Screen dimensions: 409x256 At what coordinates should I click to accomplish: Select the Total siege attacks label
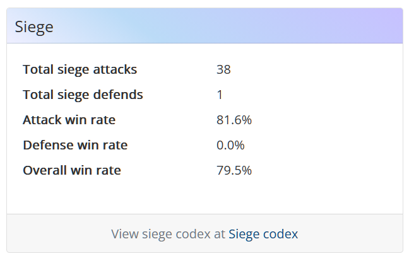(x=80, y=69)
